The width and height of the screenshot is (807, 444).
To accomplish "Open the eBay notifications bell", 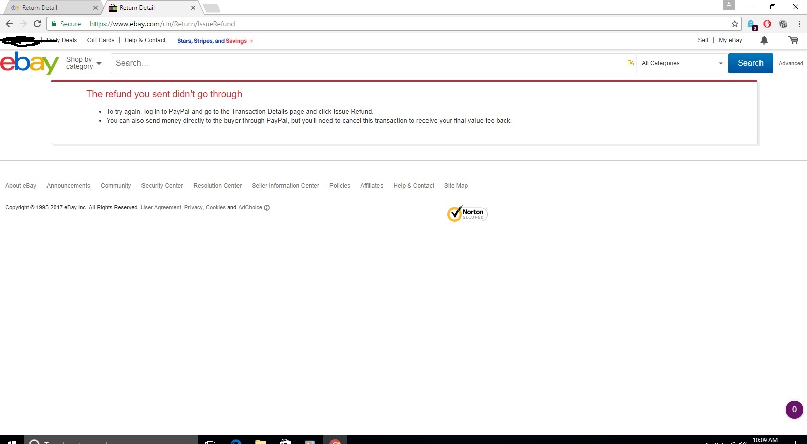I will tap(764, 40).
